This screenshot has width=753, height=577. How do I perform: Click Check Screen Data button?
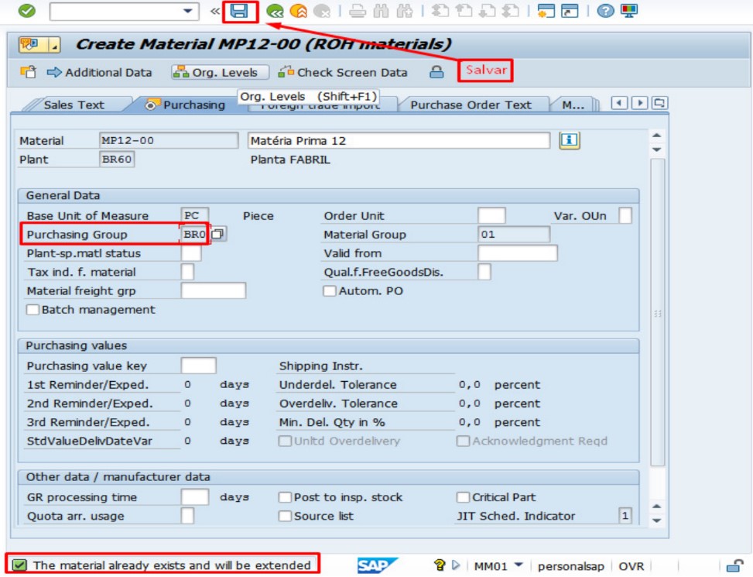343,72
